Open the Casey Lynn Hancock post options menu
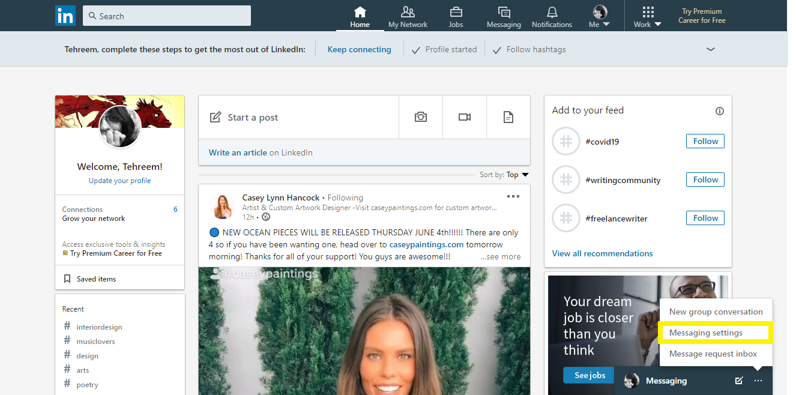The image size is (796, 395). pos(513,196)
